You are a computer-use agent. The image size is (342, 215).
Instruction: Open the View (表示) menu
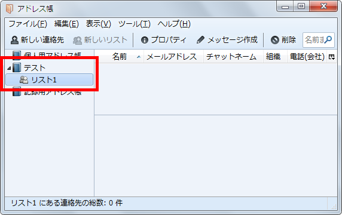(99, 24)
